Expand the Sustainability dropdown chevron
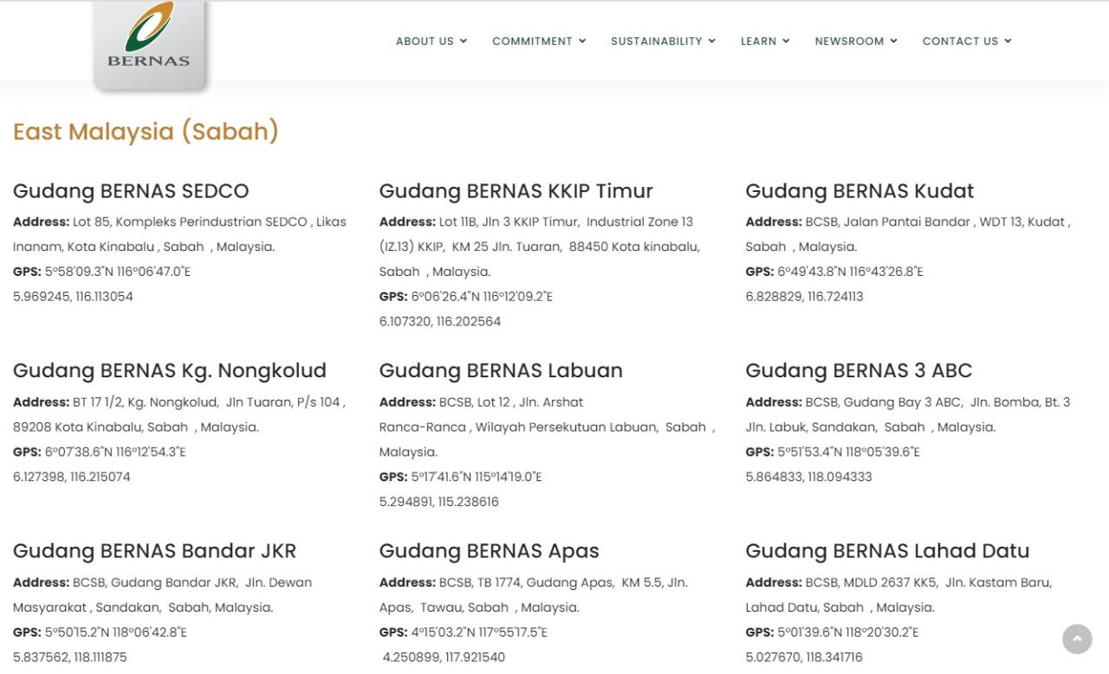Image resolution: width=1109 pixels, height=674 pixels. [712, 42]
